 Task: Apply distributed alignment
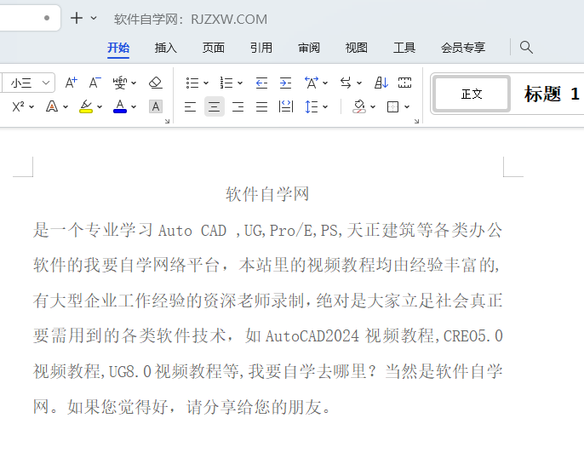click(x=286, y=107)
